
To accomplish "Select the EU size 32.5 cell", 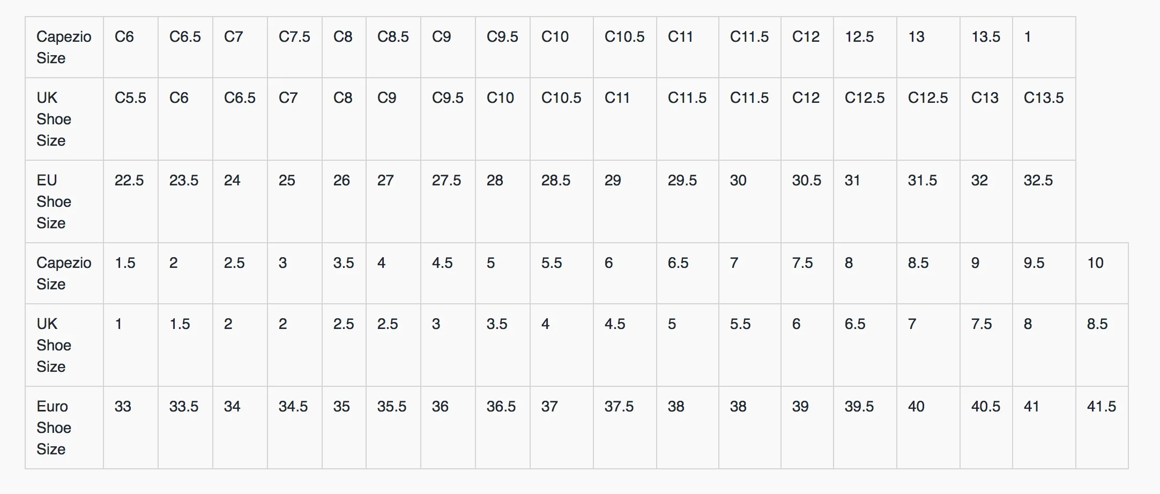I will (1044, 201).
